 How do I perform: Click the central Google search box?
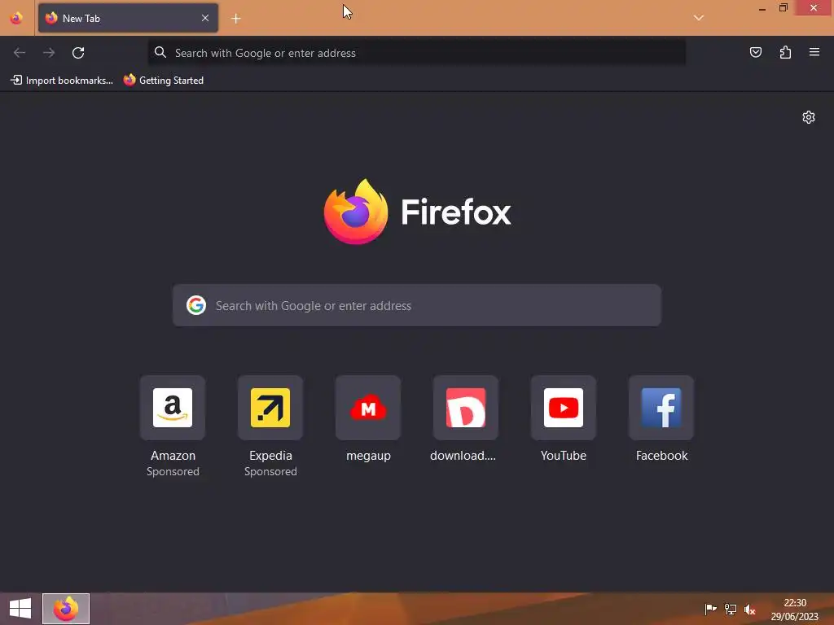pyautogui.click(x=416, y=305)
